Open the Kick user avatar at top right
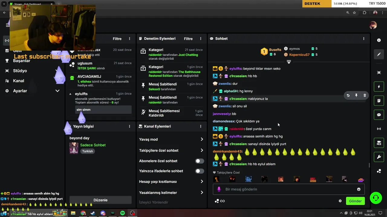387x217 pixels. (373, 25)
